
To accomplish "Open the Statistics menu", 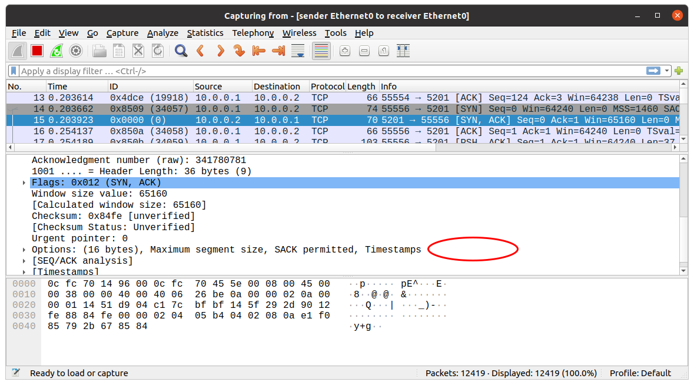I will [205, 33].
